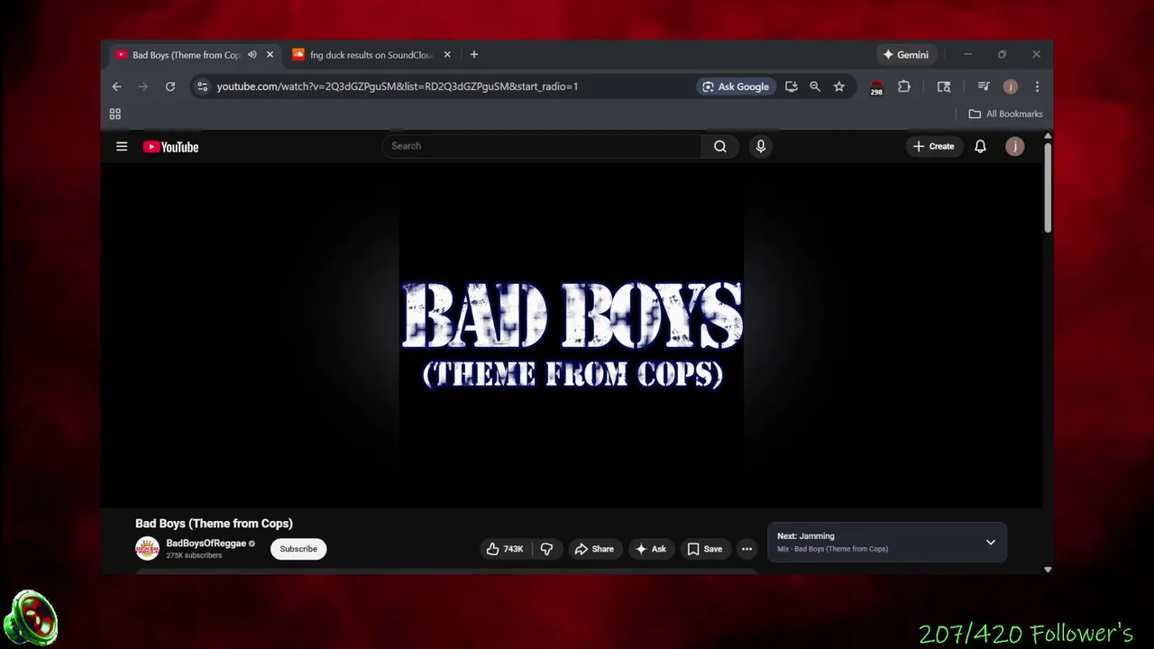Share the video

click(594, 549)
